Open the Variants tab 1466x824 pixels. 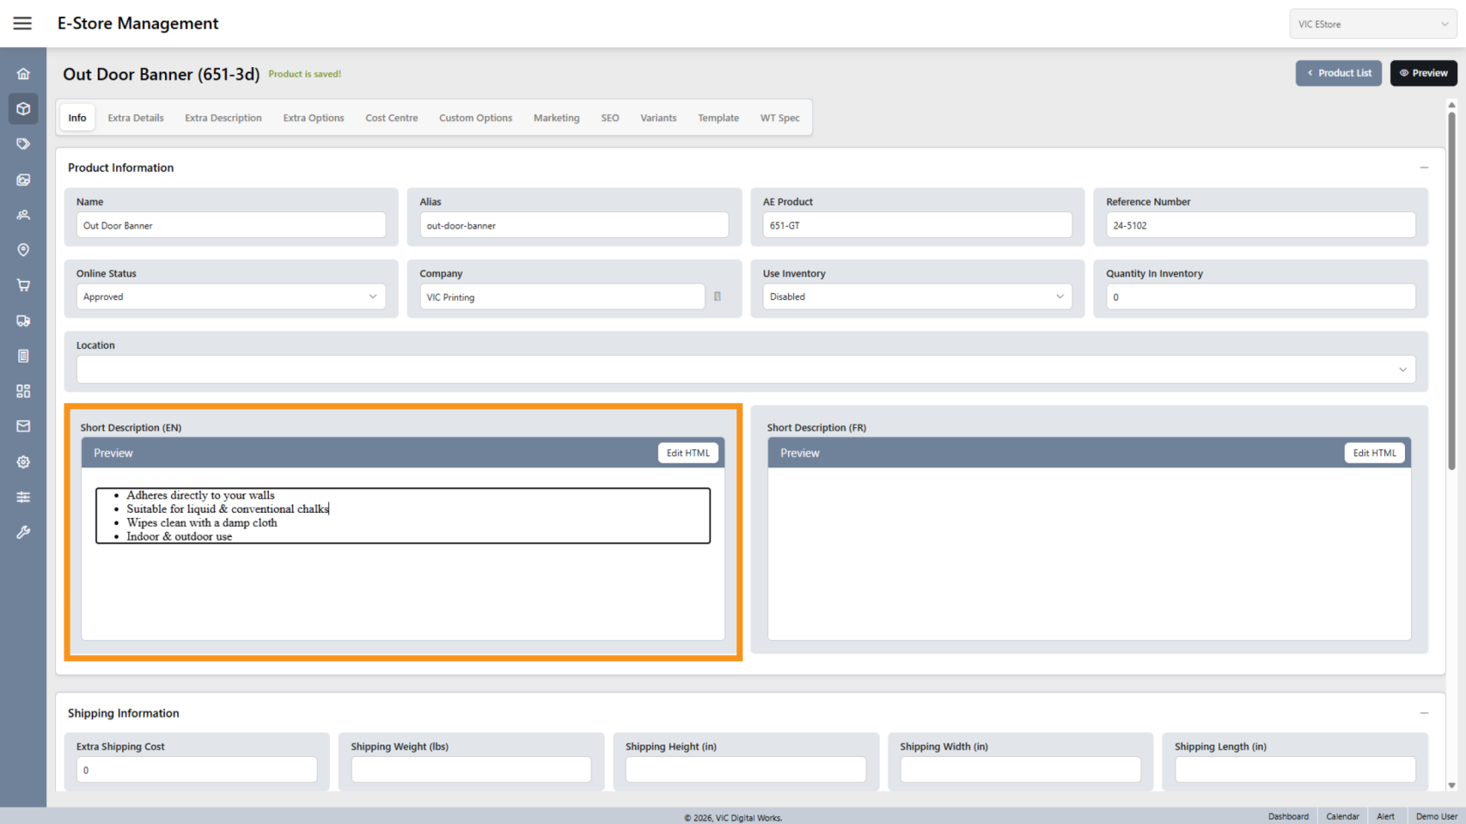658,118
